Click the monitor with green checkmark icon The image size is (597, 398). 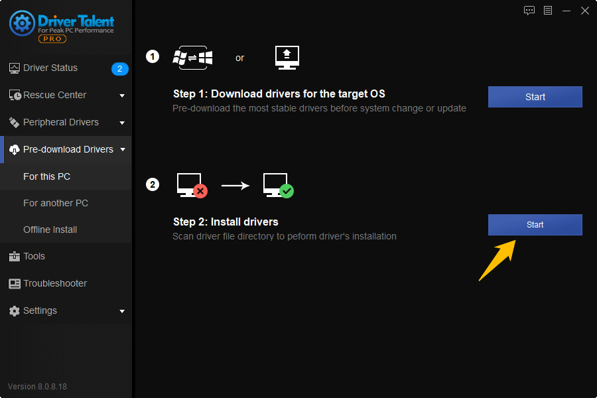(x=279, y=186)
